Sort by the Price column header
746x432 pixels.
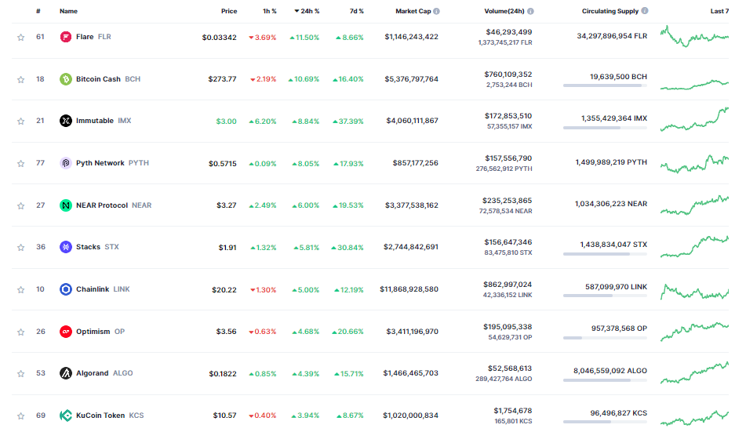[229, 11]
